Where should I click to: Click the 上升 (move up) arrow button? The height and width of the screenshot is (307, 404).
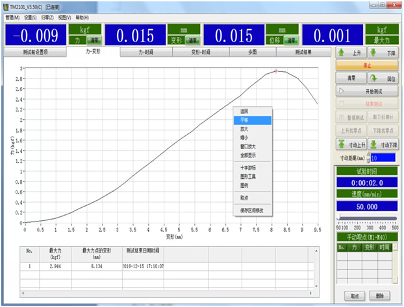350,52
